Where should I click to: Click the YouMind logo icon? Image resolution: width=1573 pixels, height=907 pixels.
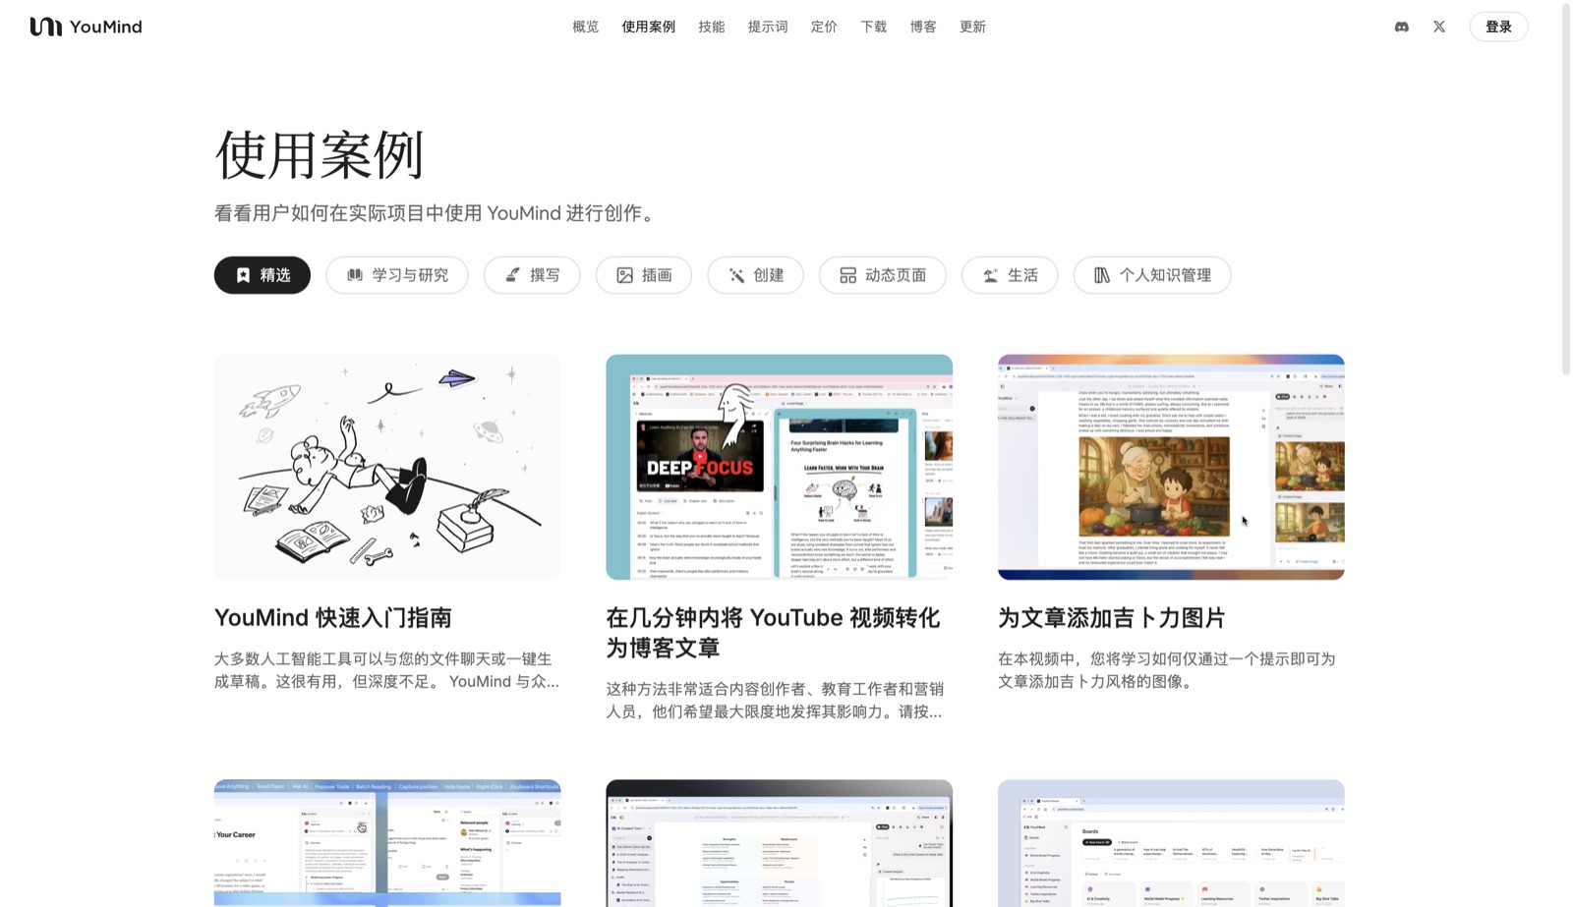click(46, 27)
